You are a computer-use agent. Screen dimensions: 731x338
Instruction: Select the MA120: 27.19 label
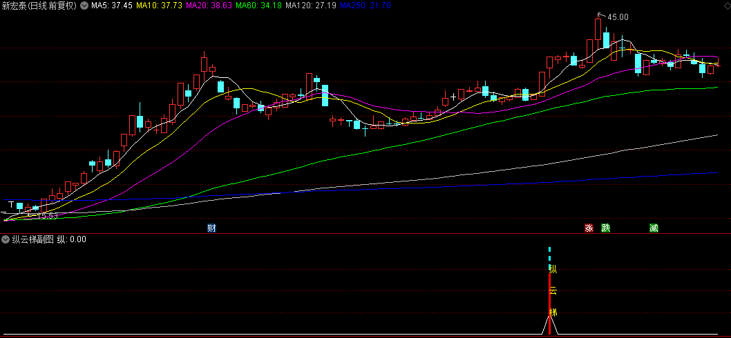[x=310, y=6]
